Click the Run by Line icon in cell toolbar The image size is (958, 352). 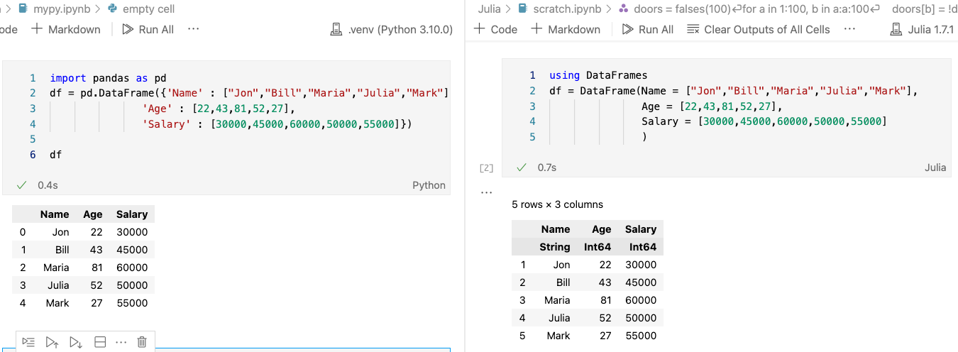28,342
